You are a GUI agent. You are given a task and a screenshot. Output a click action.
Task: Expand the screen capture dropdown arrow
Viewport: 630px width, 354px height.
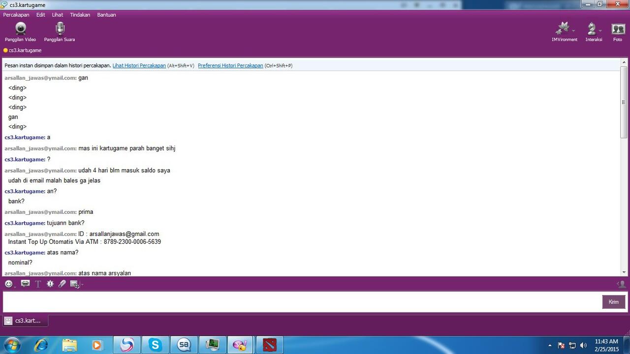point(82,285)
